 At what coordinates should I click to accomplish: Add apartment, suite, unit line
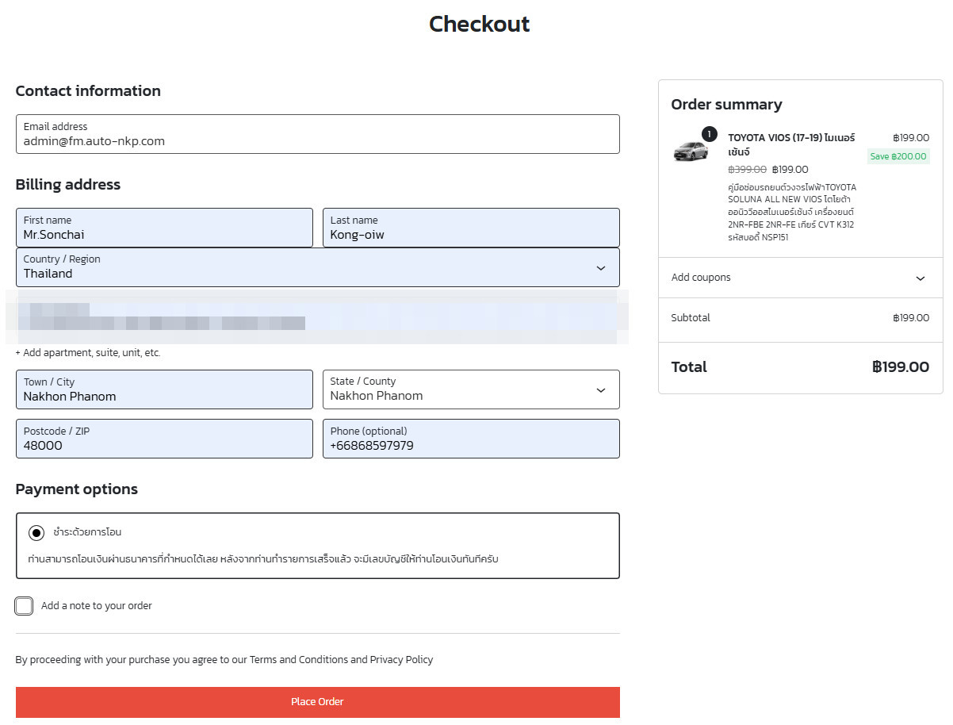(88, 353)
